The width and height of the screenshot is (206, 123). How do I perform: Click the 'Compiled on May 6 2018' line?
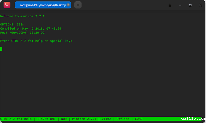pos(31,28)
